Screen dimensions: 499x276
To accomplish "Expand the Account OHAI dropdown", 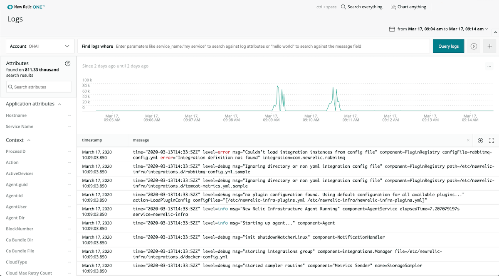I will (x=40, y=46).
